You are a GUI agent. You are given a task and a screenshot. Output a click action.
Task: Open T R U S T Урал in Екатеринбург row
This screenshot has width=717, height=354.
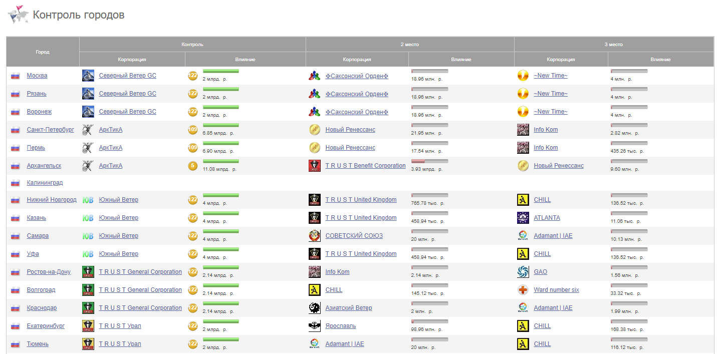120,326
